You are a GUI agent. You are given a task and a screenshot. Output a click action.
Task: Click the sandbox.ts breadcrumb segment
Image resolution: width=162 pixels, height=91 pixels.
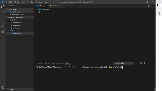pos(46,9)
